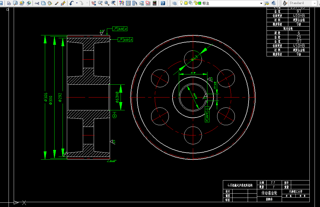This screenshot has height=207, width=320.
Task: Click the 装配件 title block cell
Action: click(x=269, y=200)
